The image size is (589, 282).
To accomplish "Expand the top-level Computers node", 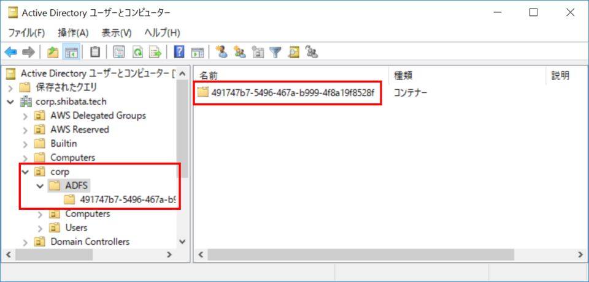I will coord(26,158).
